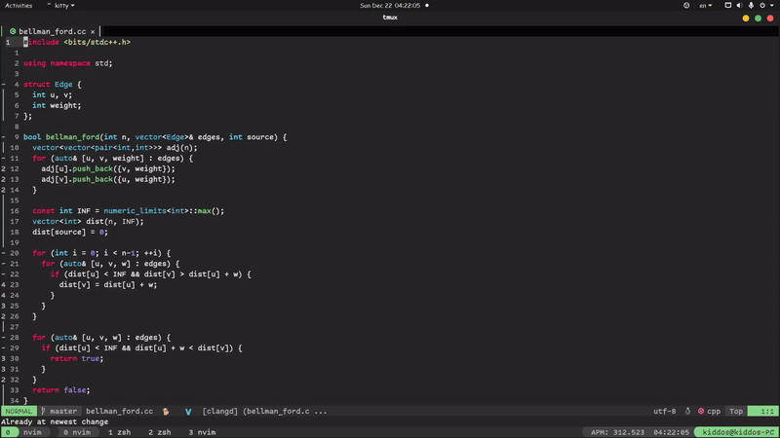Click the first adj[u].push_back call on line 12
780x438 pixels.
[x=108, y=168]
